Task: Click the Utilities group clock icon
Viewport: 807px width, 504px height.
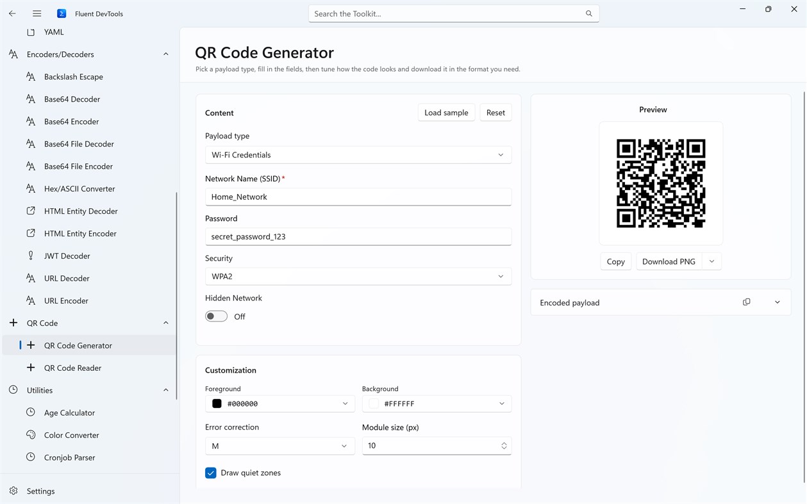Action: coord(13,390)
